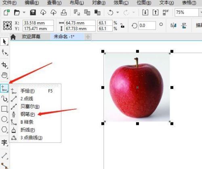Edit the width 64.73 mm field
Viewport: 202px width, 169px height.
[x=80, y=23]
